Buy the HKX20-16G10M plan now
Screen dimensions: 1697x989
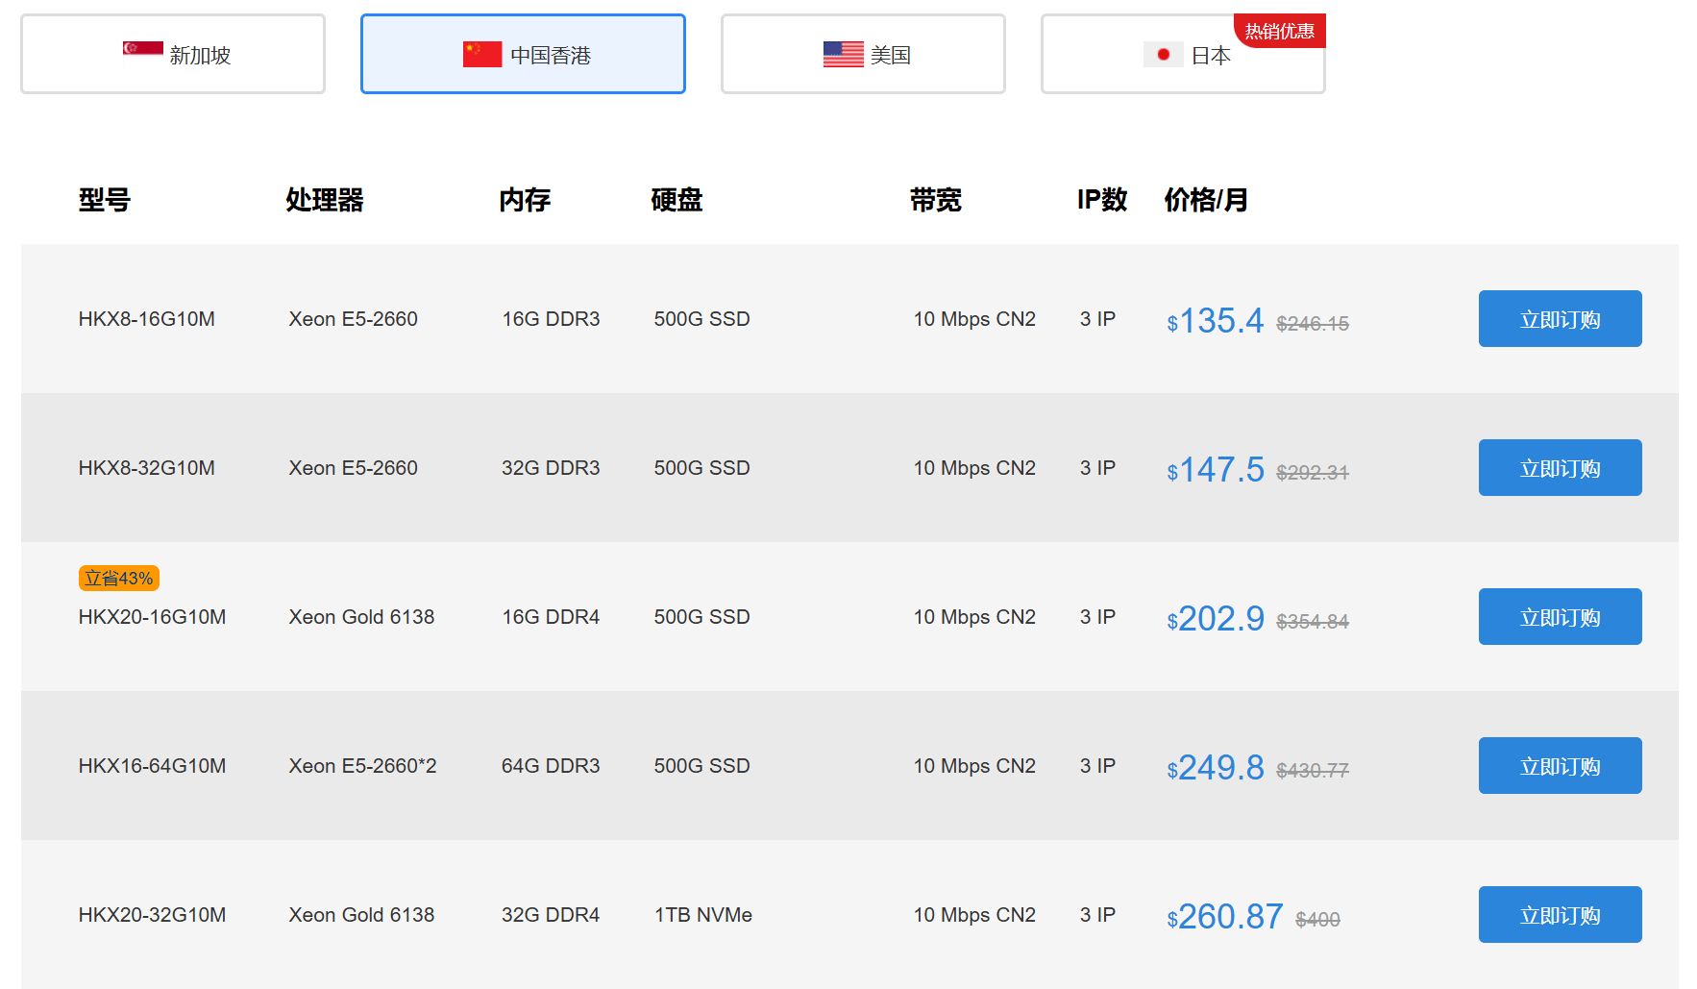pyautogui.click(x=1559, y=617)
